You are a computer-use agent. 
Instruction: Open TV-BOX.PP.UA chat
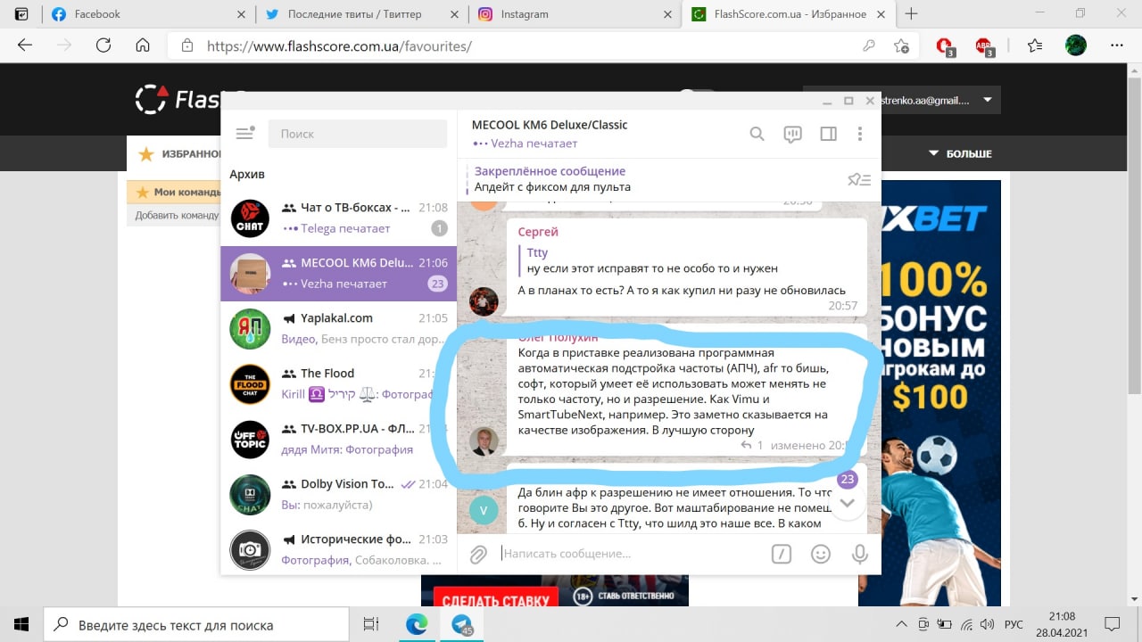[339, 439]
